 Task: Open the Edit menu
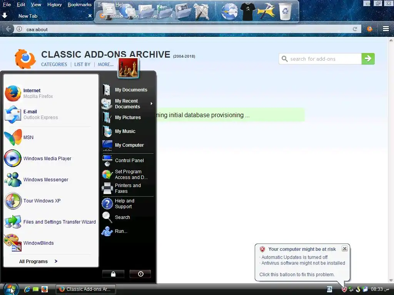pos(21,5)
